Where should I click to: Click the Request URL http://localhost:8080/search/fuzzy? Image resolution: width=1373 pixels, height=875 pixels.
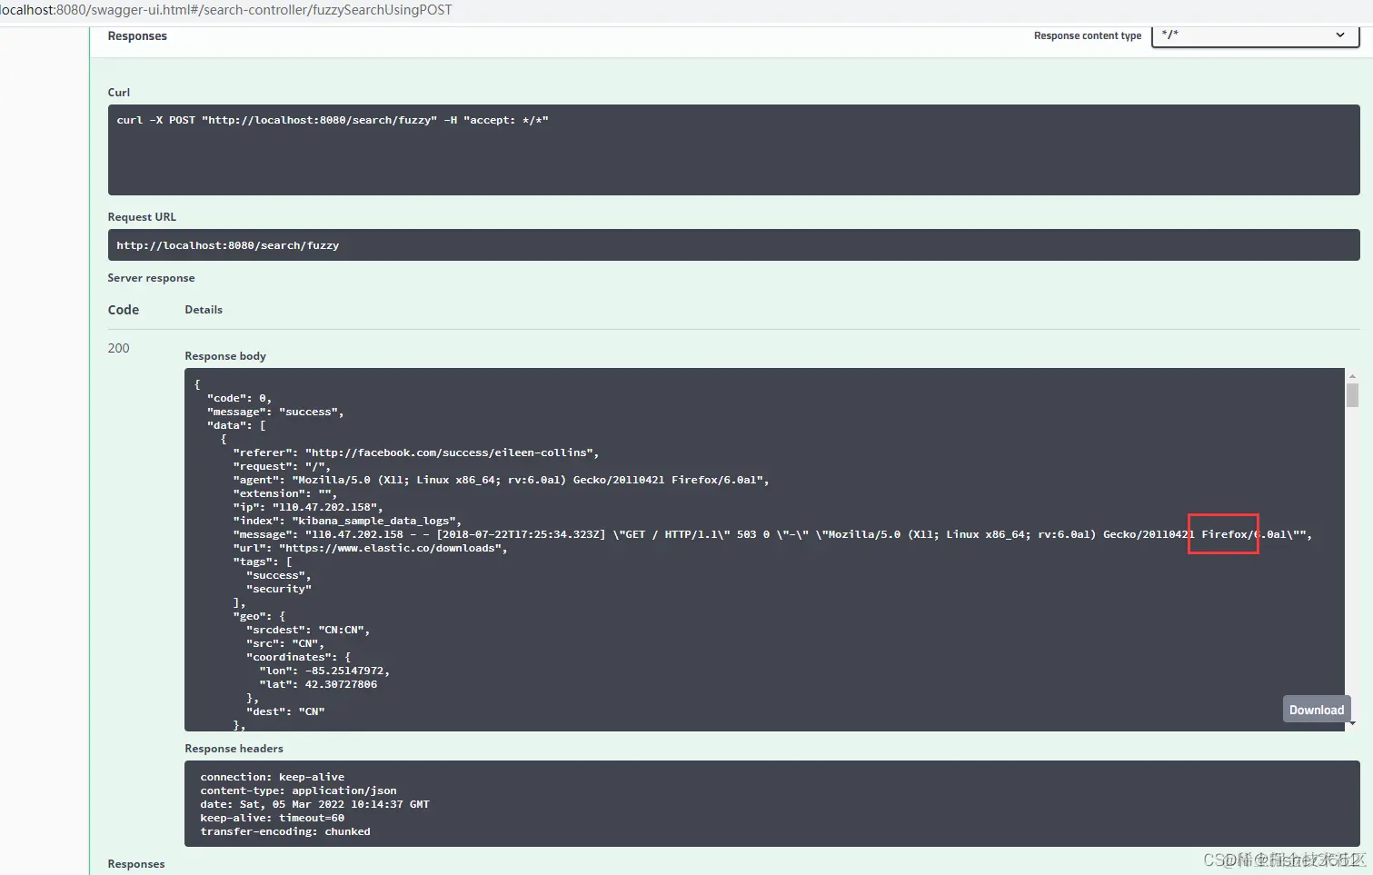coord(227,245)
